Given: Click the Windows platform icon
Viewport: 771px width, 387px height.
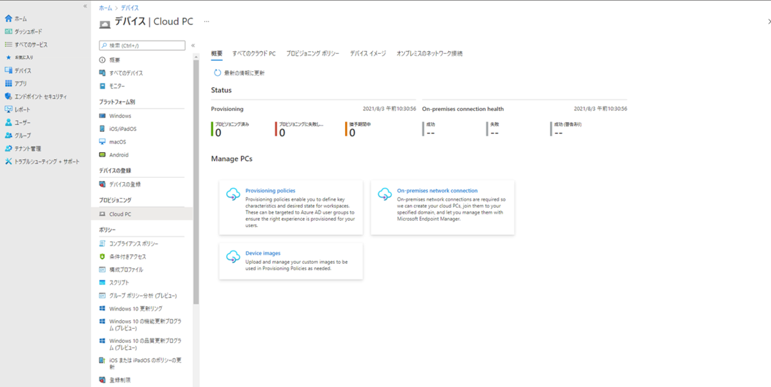Looking at the screenshot, I should (102, 116).
